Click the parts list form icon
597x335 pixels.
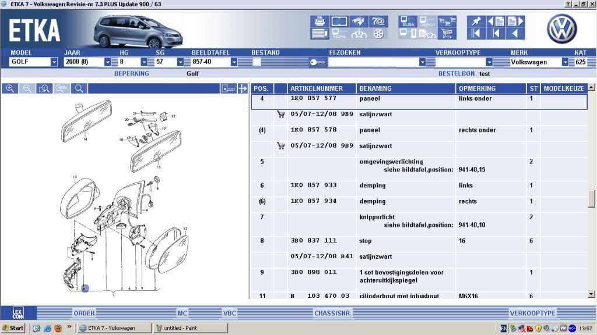click(319, 34)
